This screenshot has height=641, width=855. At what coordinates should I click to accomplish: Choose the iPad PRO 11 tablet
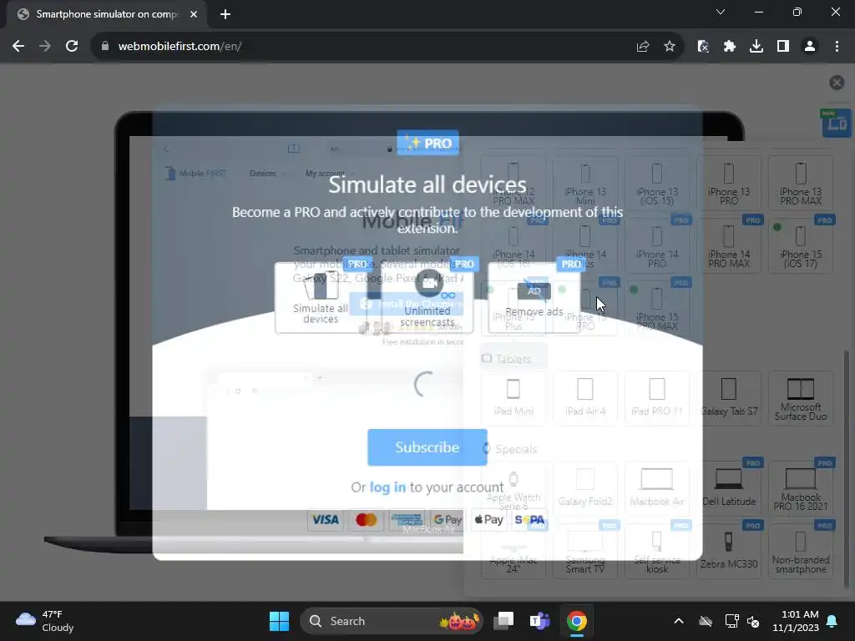pos(657,398)
